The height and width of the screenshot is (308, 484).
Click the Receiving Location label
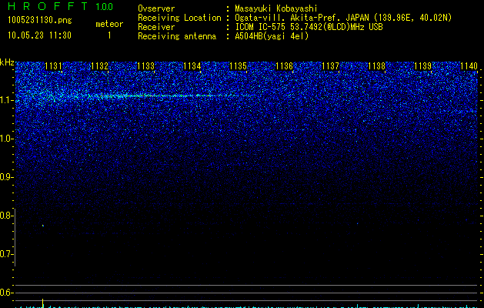179,18
